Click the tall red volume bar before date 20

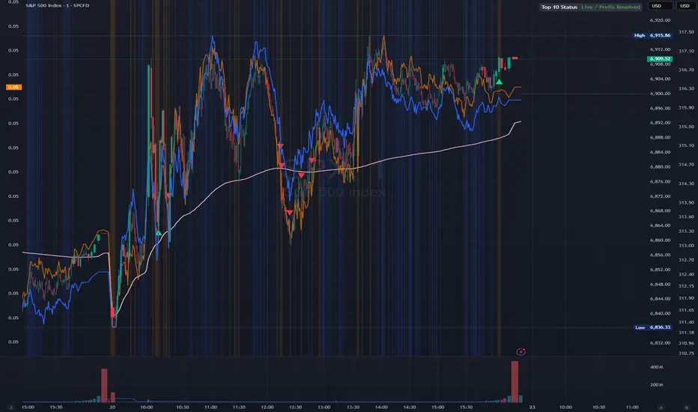point(104,385)
